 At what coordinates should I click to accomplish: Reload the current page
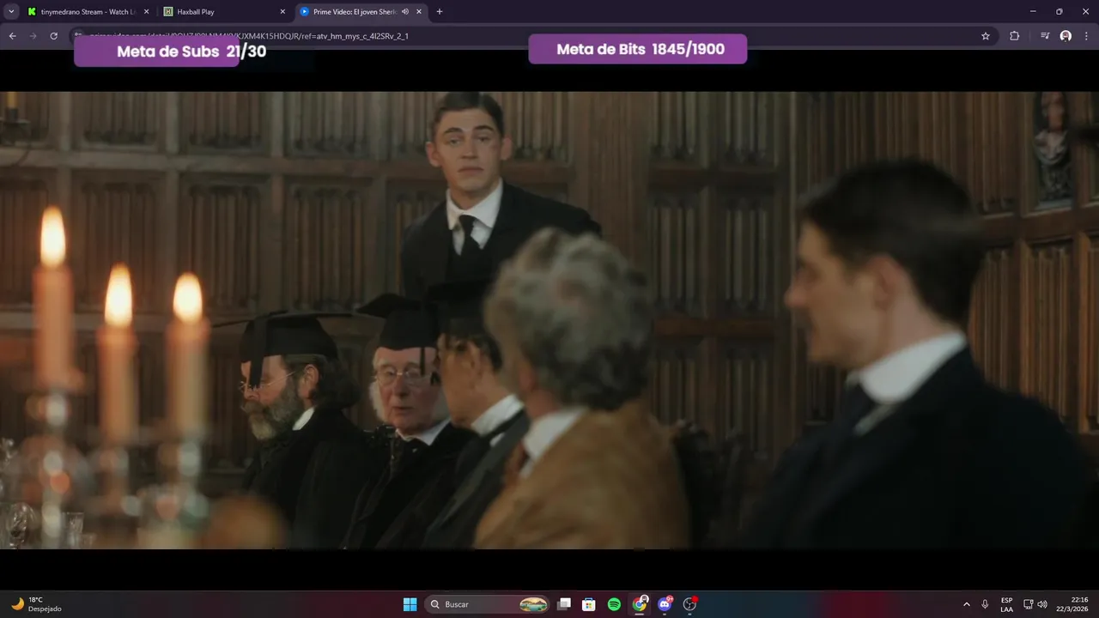[x=54, y=36]
